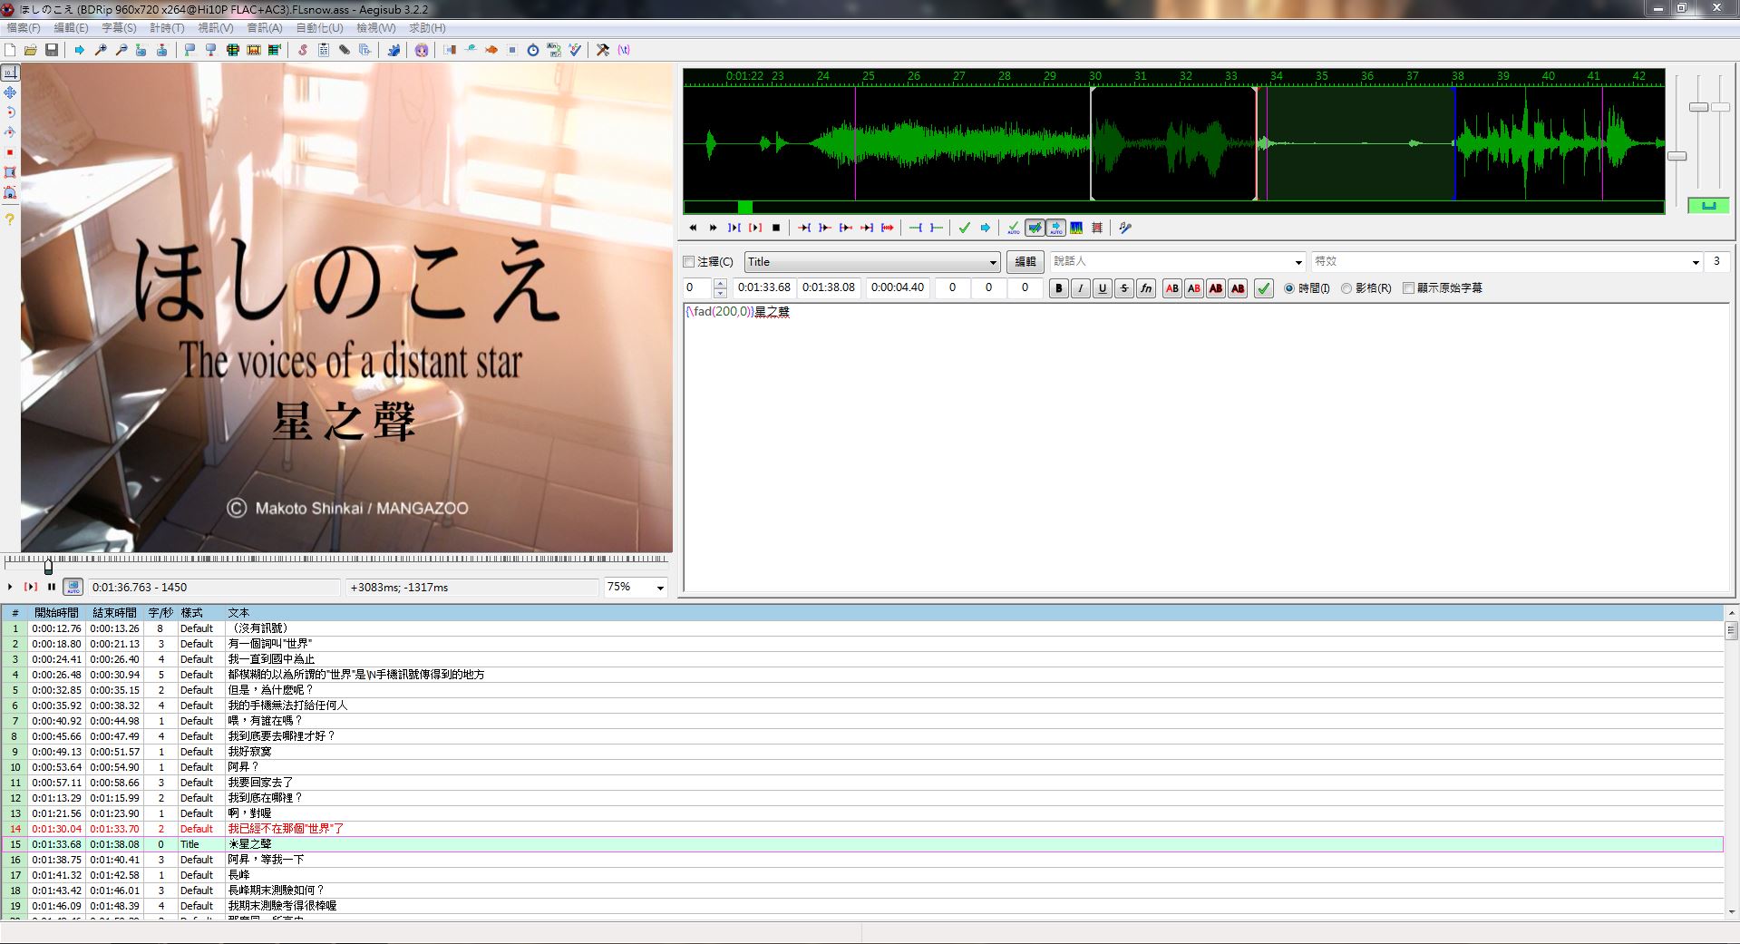Click the New subtitles file icon

(10, 50)
